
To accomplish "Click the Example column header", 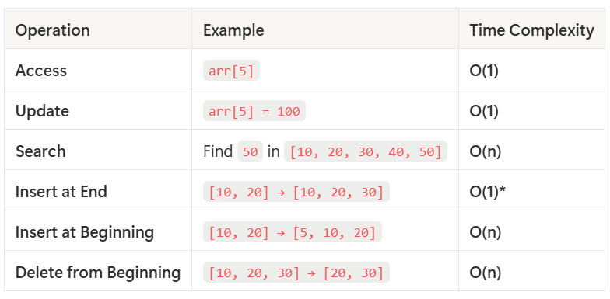I will pos(233,30).
